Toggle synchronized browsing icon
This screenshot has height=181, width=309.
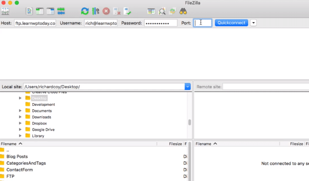pyautogui.click(x=172, y=11)
